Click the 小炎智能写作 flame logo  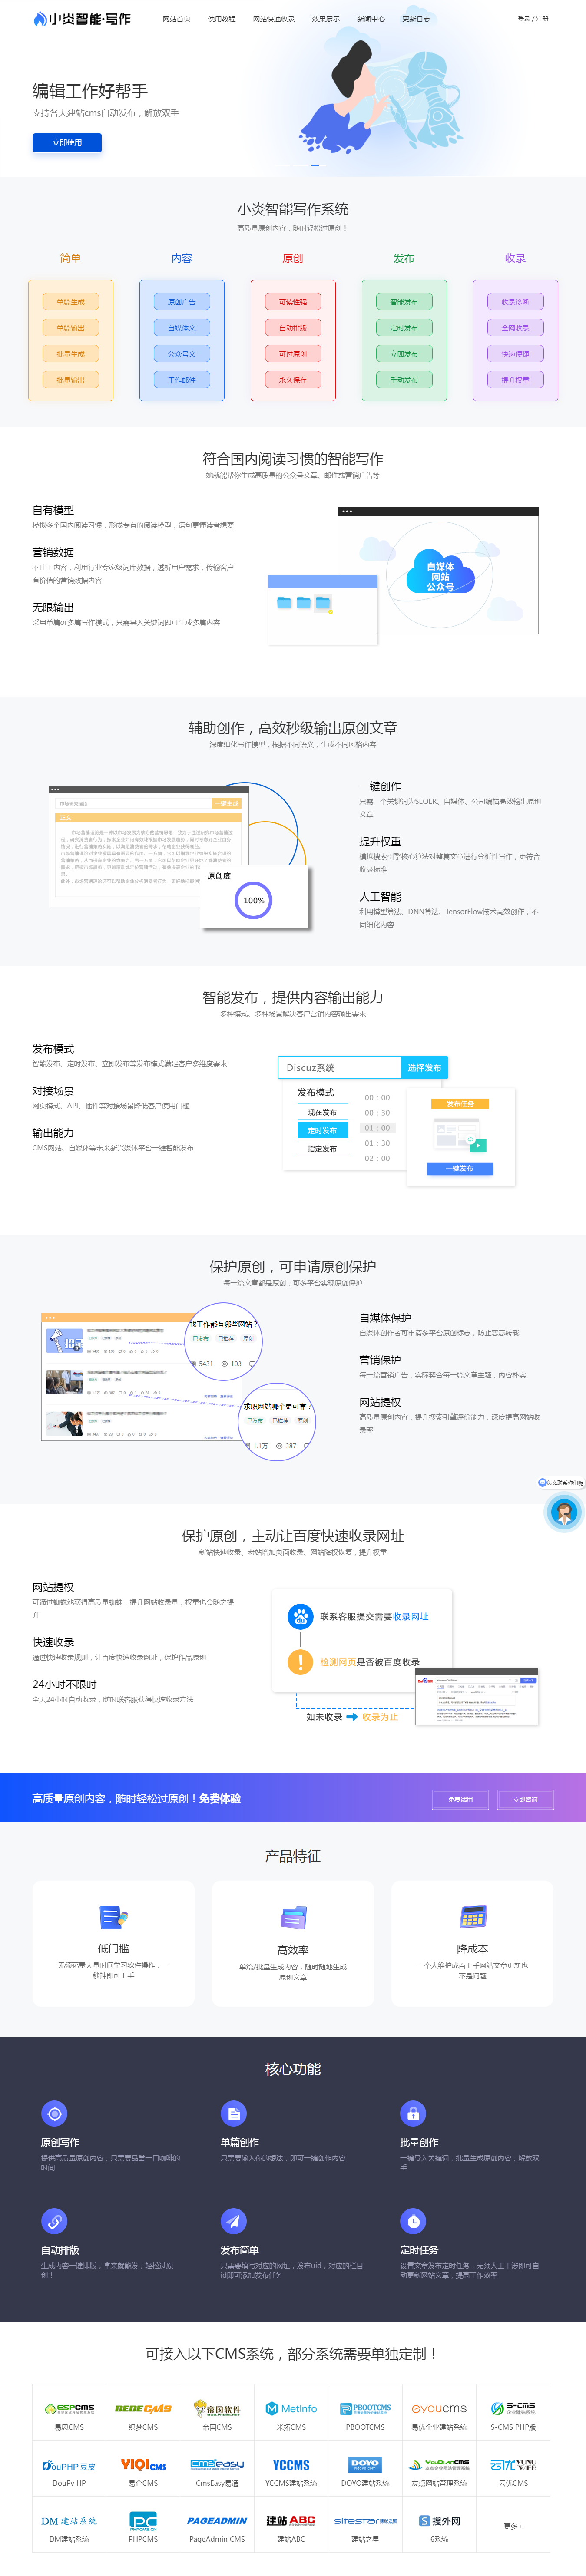pyautogui.click(x=82, y=19)
